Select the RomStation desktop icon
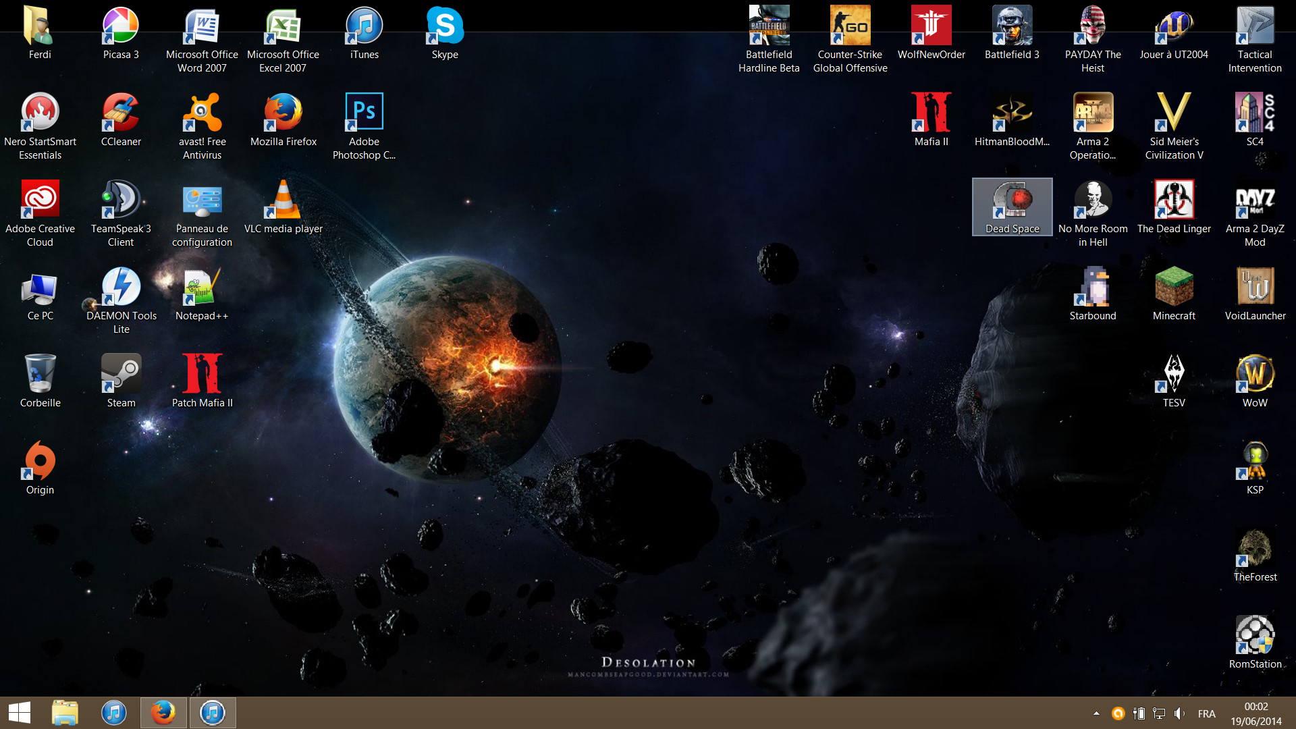The image size is (1296, 729). (1255, 643)
